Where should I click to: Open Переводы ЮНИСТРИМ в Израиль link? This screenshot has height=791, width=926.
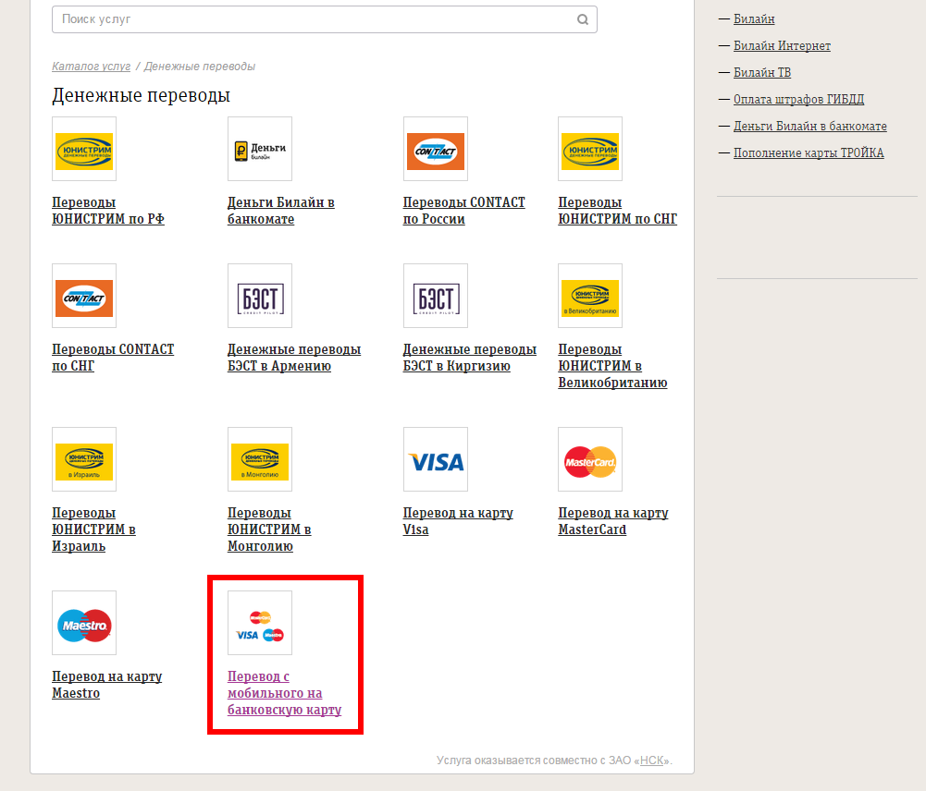pyautogui.click(x=94, y=529)
